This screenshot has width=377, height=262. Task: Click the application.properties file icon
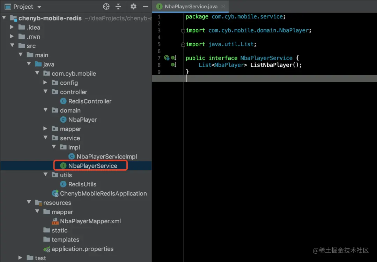pos(47,249)
